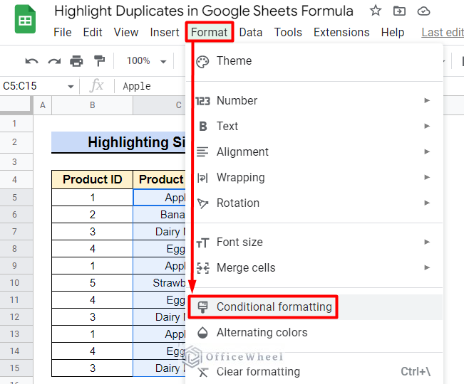
Task: Select the Paint format tool
Action: [x=99, y=61]
